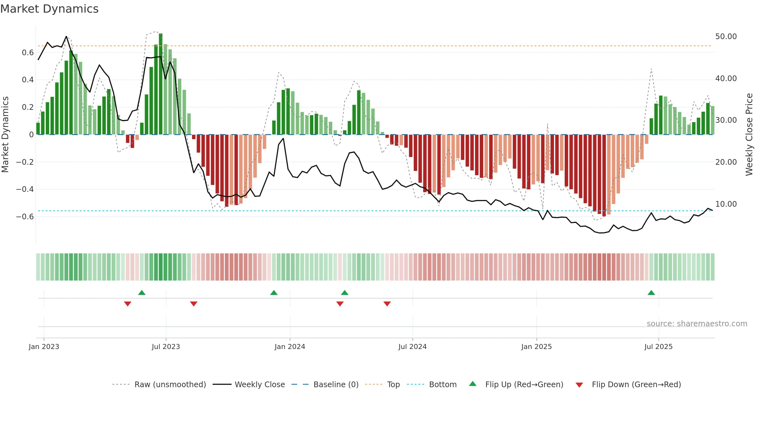This screenshot has width=758, height=426.
Task: Click the red flip-down triangle in March 2024
Action: [x=340, y=304]
